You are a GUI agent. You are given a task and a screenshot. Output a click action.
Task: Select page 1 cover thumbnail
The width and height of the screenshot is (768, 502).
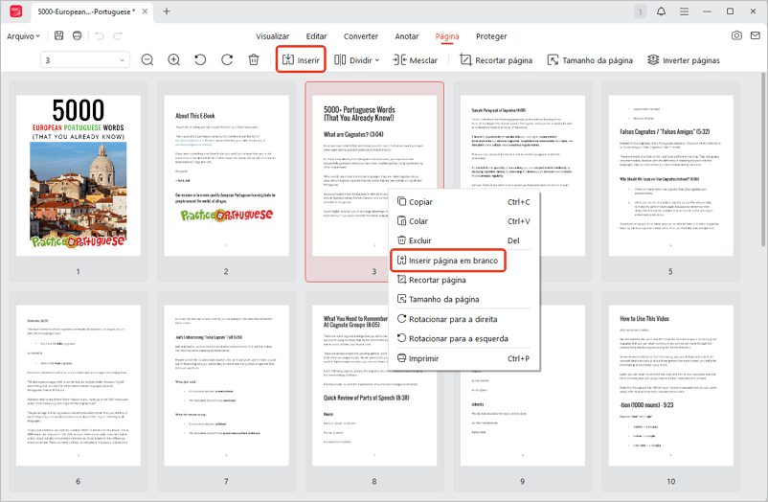(79, 175)
